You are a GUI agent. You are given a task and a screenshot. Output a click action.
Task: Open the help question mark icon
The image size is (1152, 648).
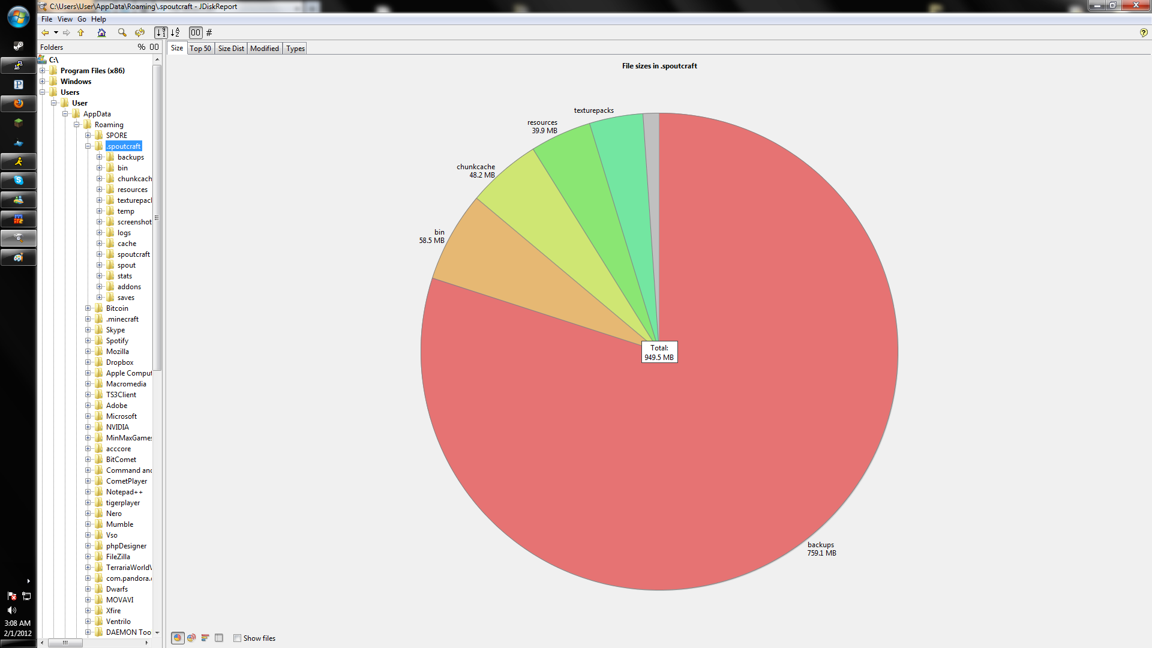(1143, 32)
